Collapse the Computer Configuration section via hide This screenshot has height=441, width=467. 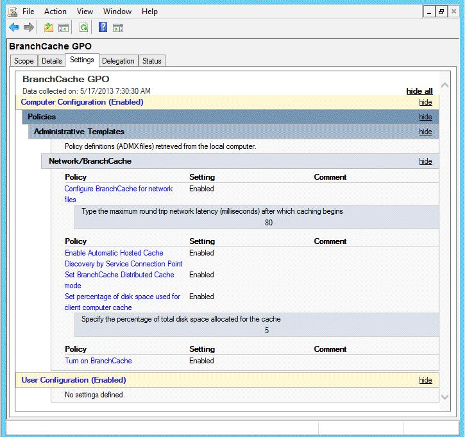pos(425,103)
